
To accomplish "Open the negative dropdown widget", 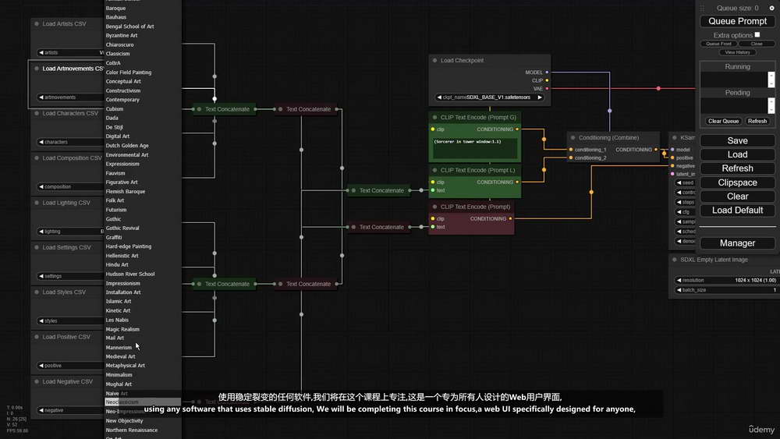I will (70, 411).
